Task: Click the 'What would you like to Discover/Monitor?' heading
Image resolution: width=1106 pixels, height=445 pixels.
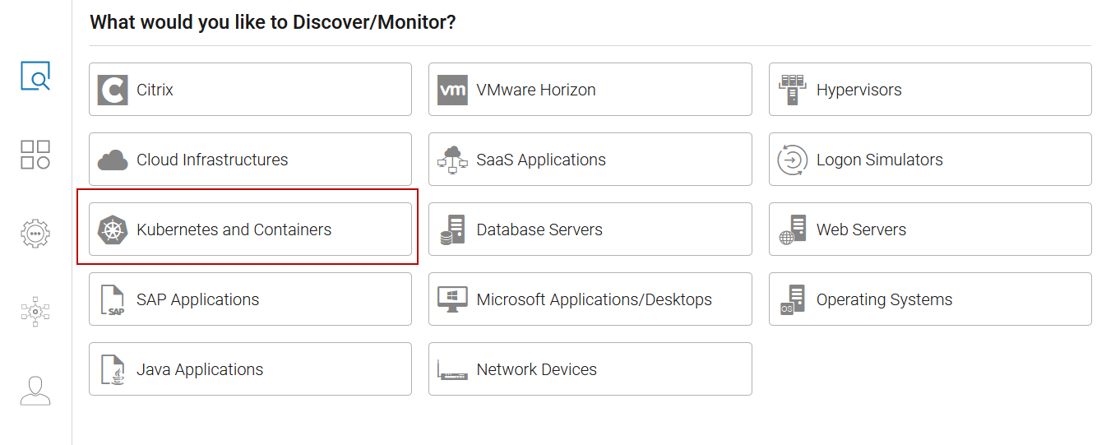Action: pos(272,21)
